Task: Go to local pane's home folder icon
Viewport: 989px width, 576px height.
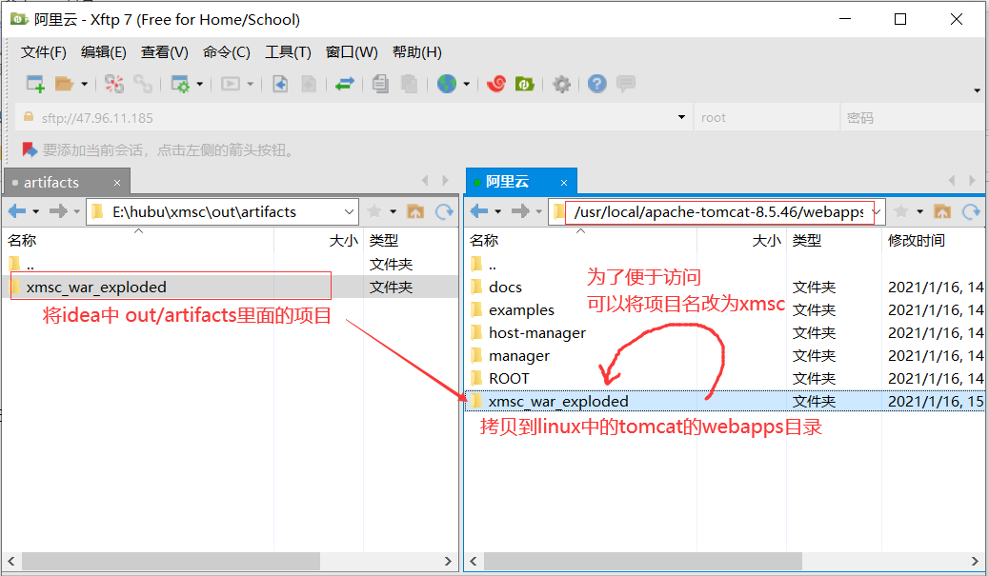Action: [415, 211]
